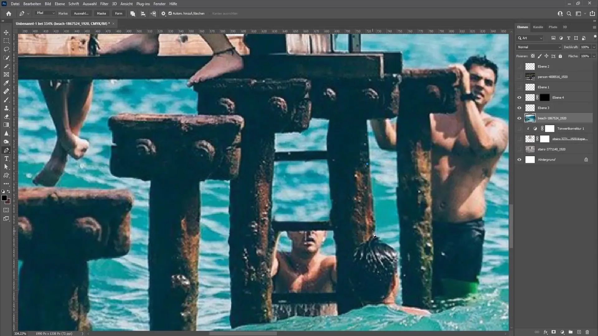The image size is (598, 336).
Task: Click the Fenster menu item
Action: point(159,4)
